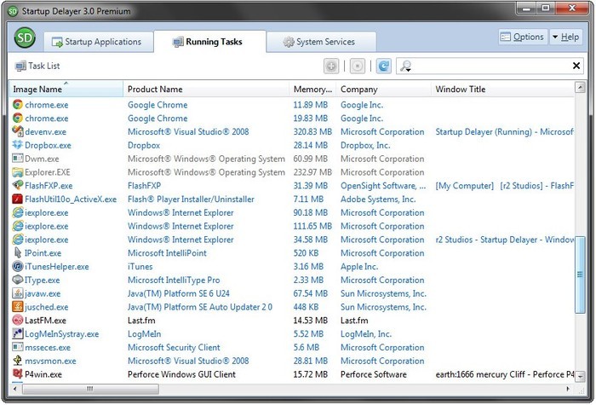
Task: Click the refresh task list icon
Action: point(383,66)
